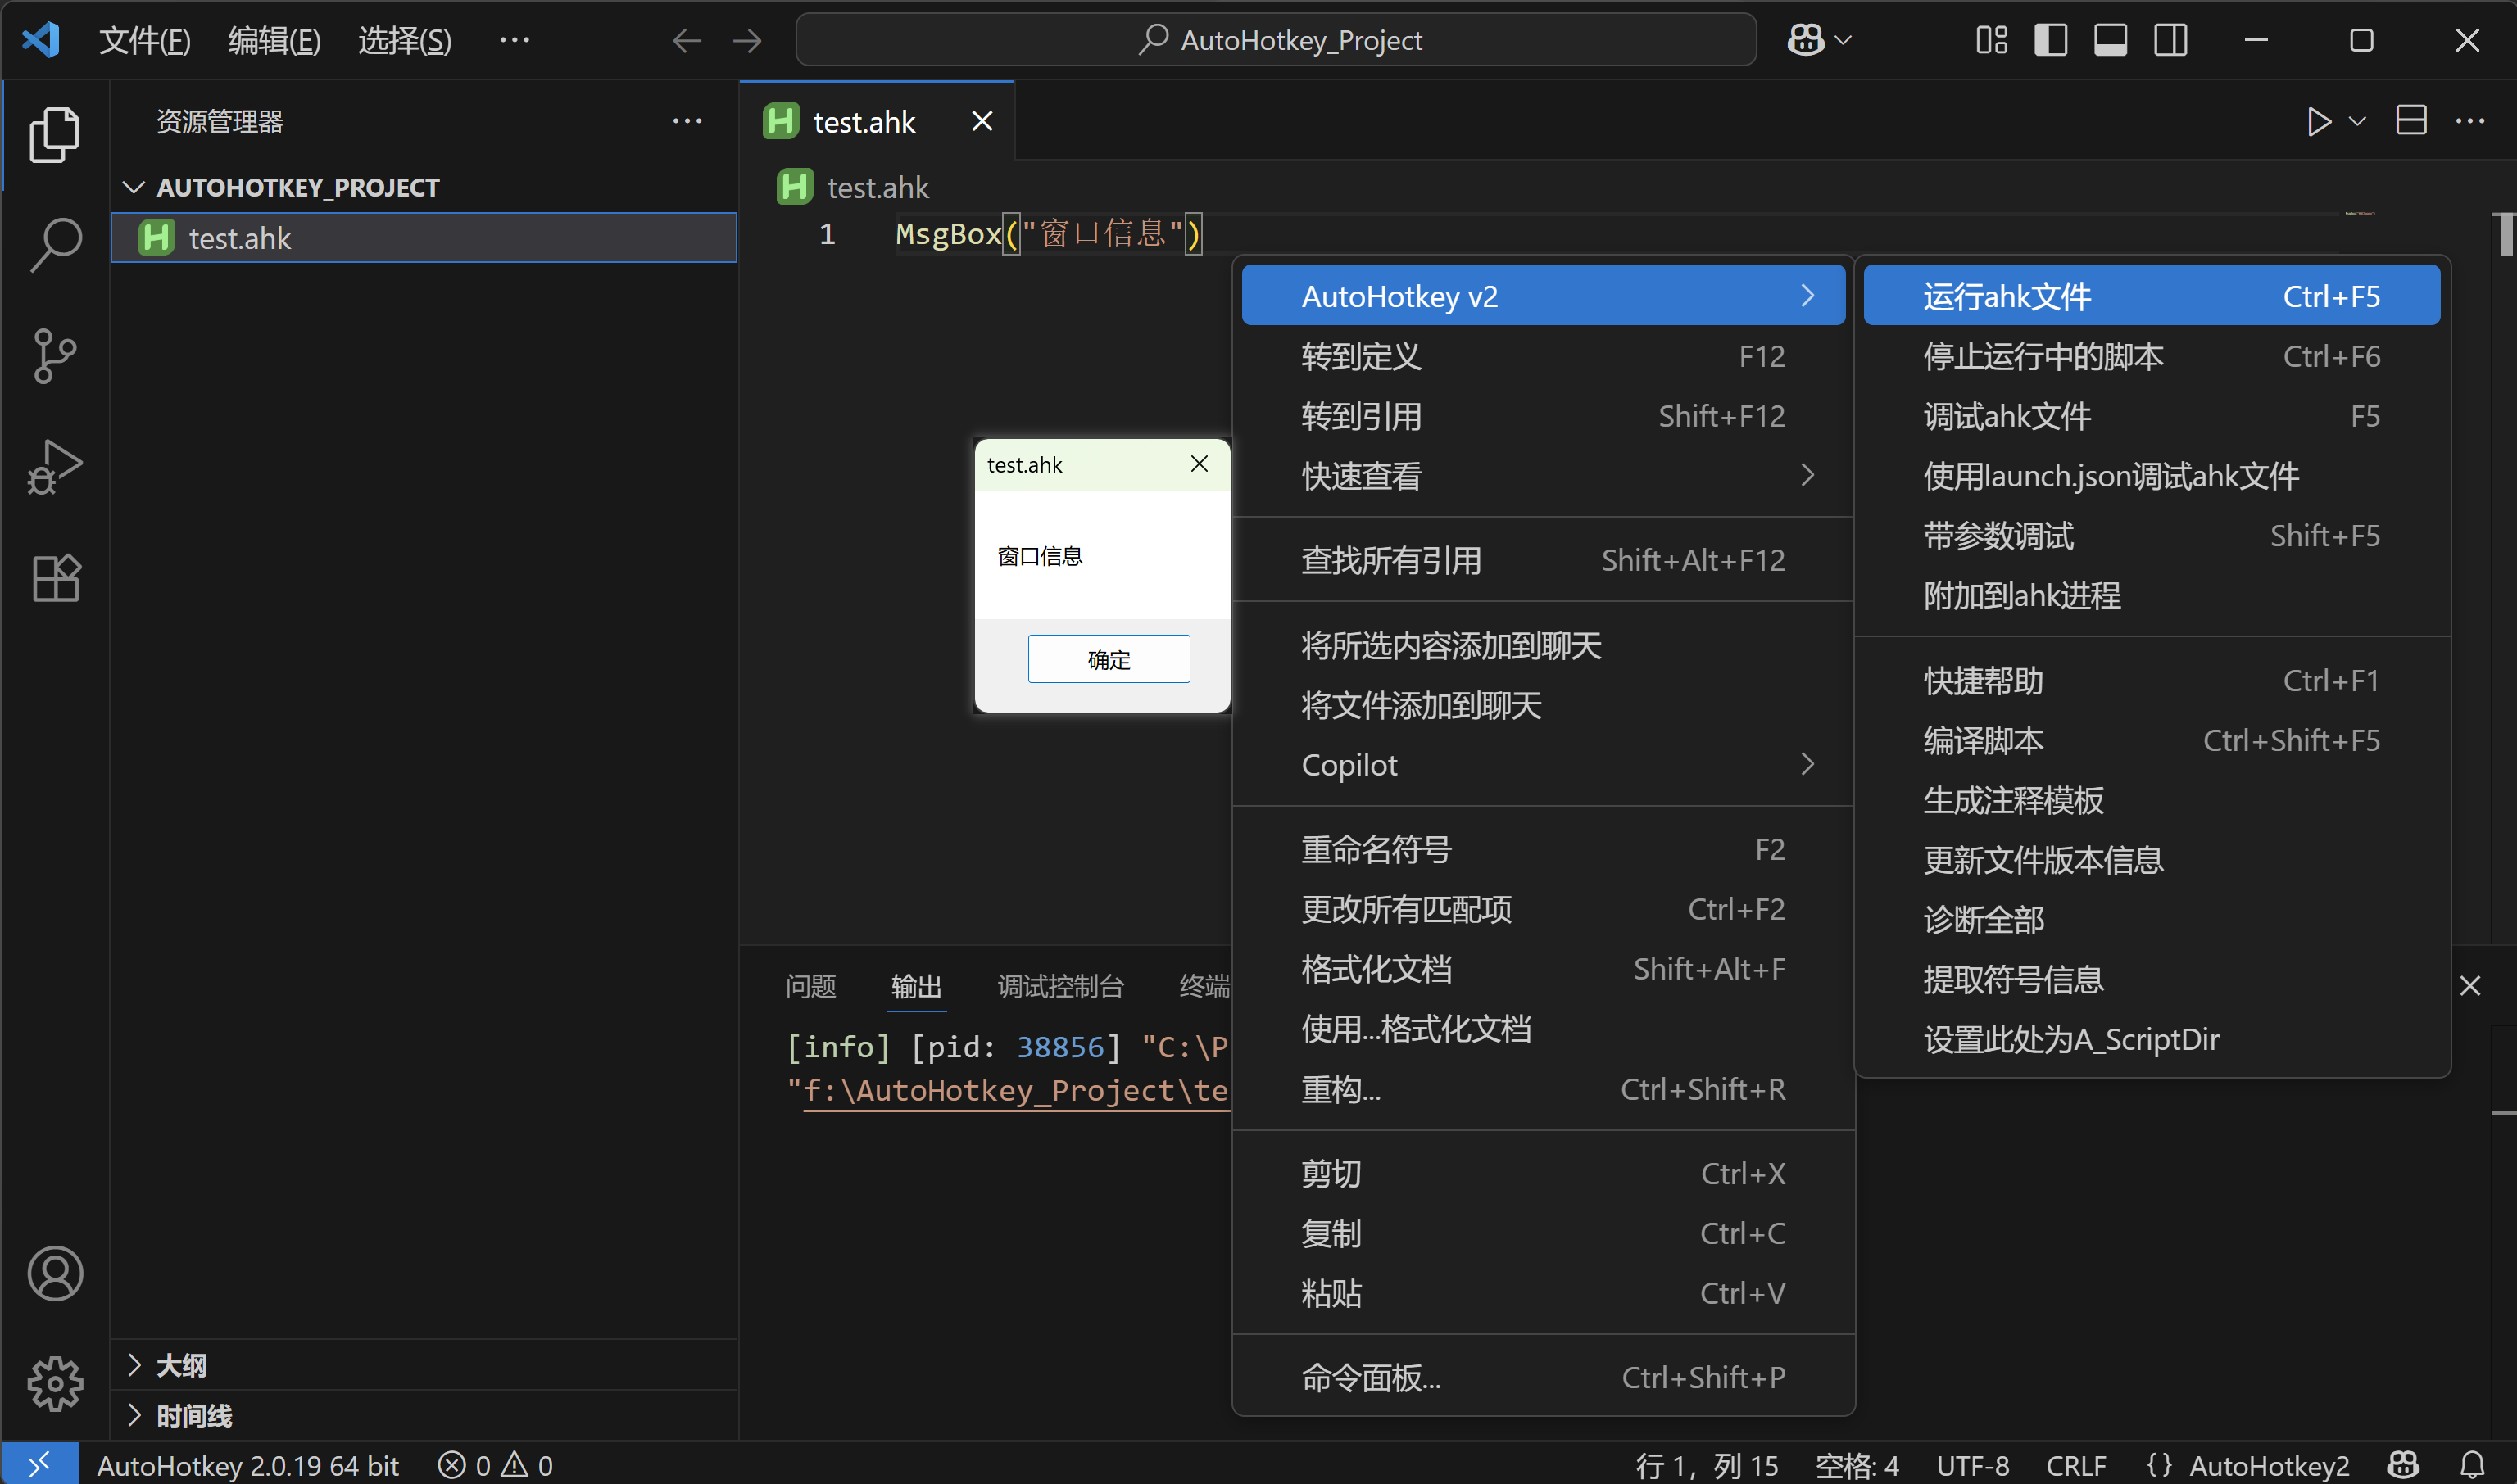The height and width of the screenshot is (1484, 2517).
Task: Run the script with the play icon
Action: click(x=2319, y=122)
